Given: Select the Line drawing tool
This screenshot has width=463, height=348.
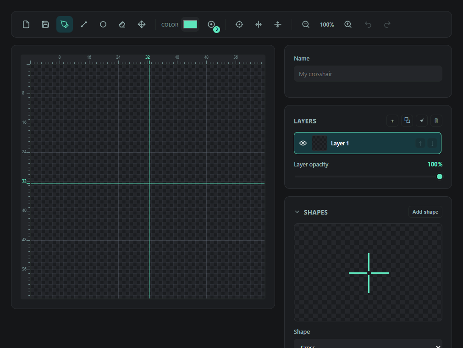Looking at the screenshot, I should [84, 24].
